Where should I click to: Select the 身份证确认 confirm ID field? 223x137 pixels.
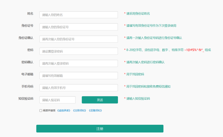click(79, 39)
